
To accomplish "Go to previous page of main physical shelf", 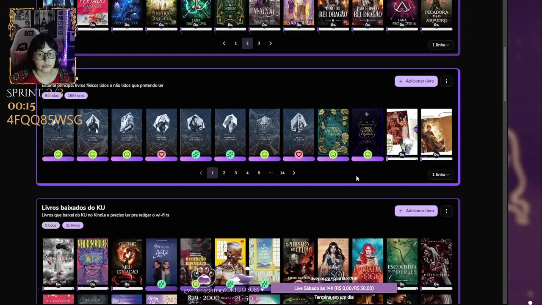I will click(x=201, y=173).
